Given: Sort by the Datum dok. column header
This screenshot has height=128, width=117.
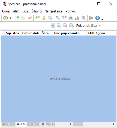Looking at the screenshot, I should (31, 33).
